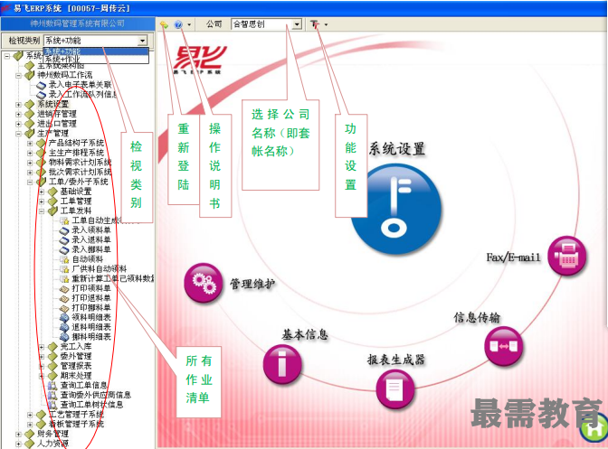Image resolution: width=608 pixels, height=449 pixels.
Task: Click the 神州数码管理系统有限公司 header bar
Action: click(78, 23)
